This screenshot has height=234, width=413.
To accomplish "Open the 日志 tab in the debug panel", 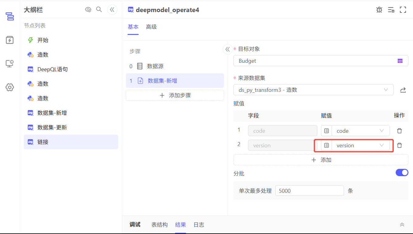I will click(199, 225).
